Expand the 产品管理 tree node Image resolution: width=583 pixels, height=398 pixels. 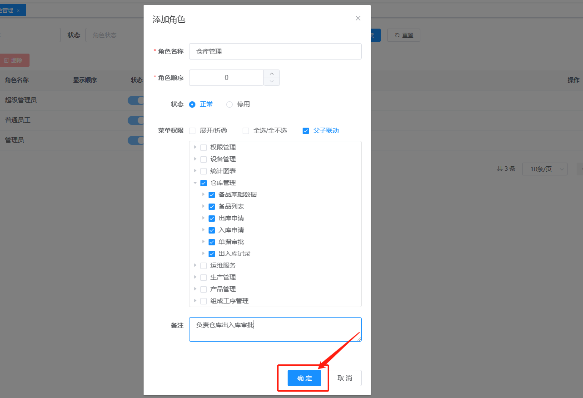(195, 289)
